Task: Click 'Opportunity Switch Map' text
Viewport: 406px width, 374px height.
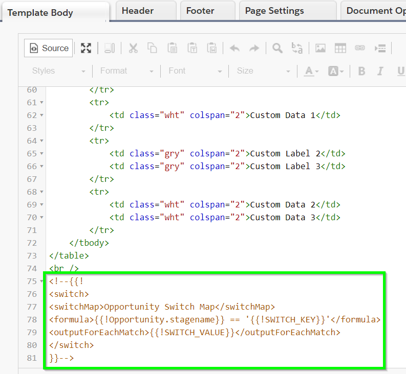Action: coord(159,307)
